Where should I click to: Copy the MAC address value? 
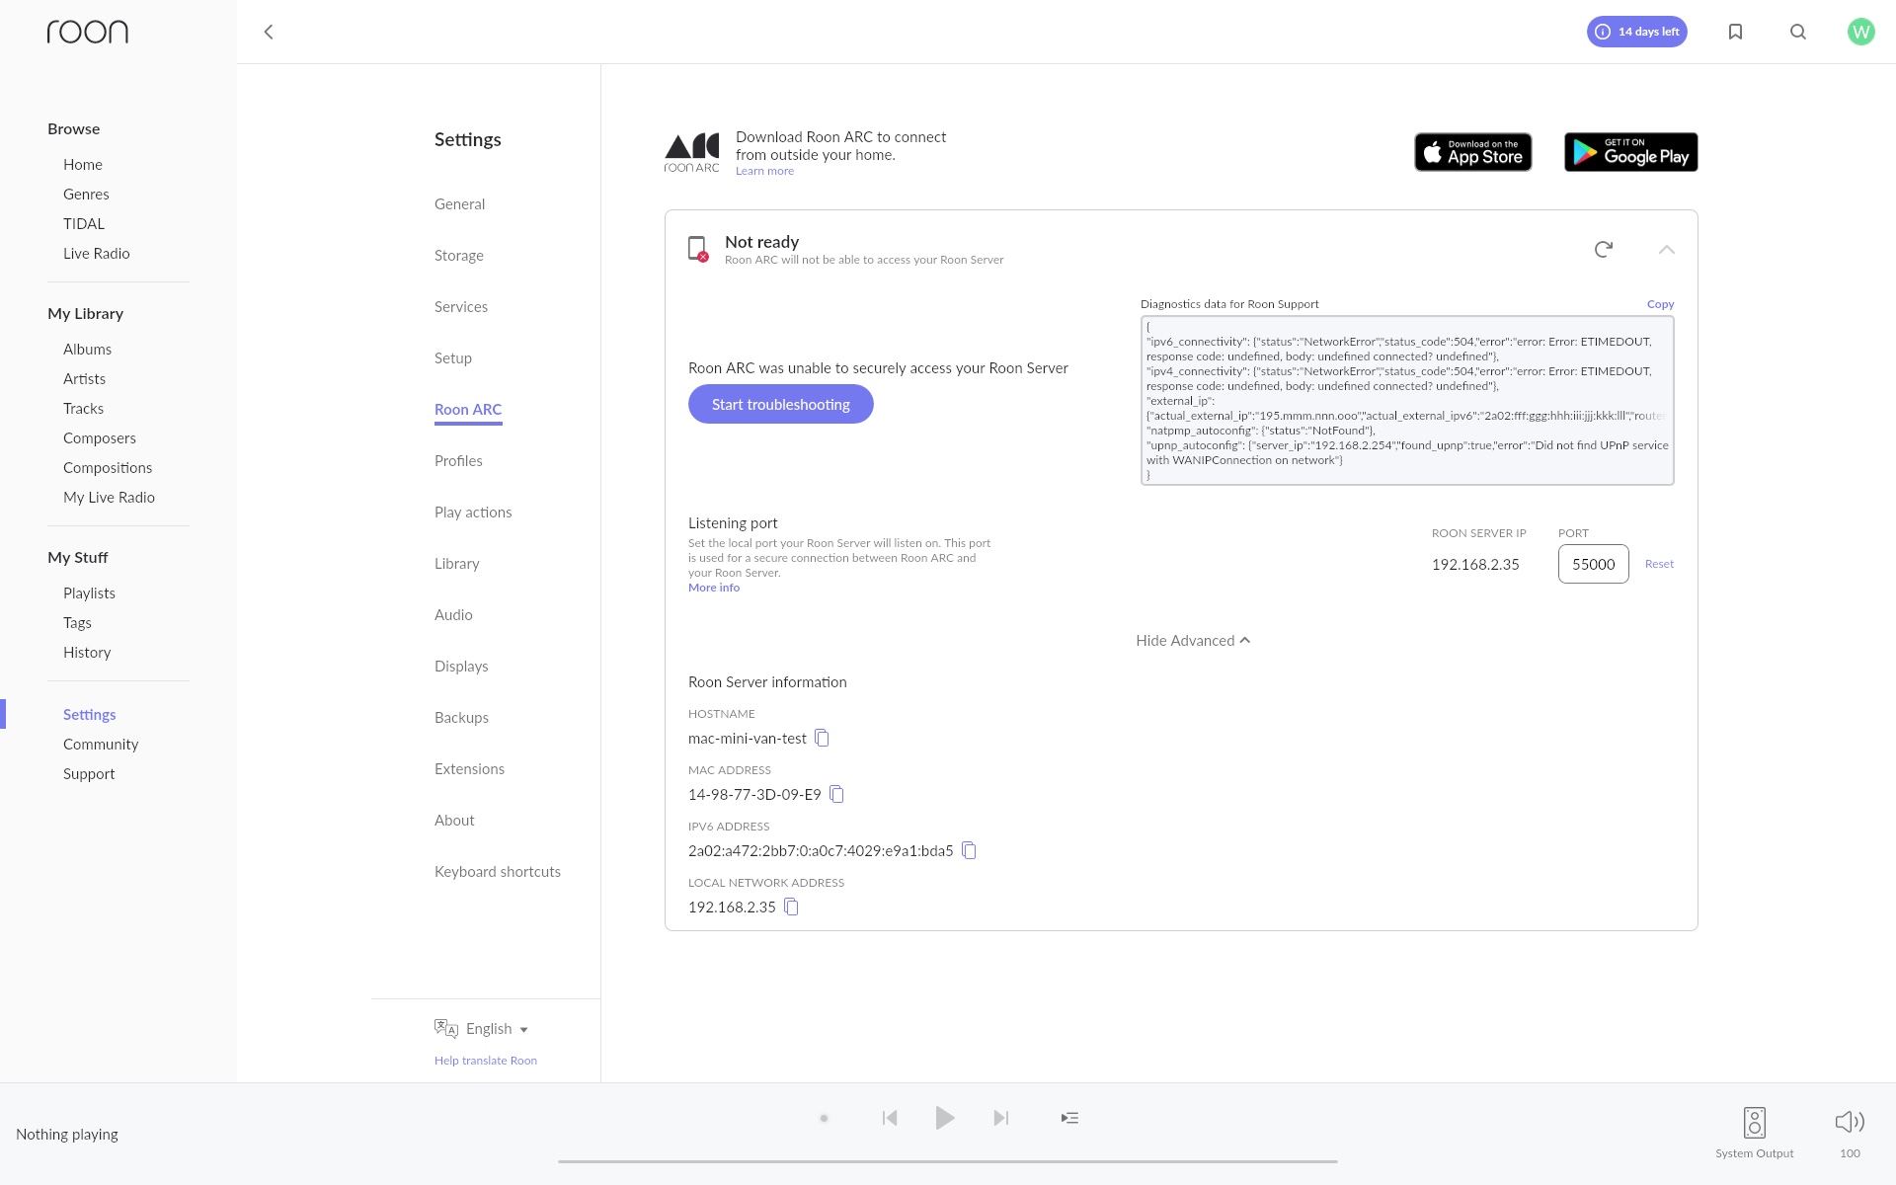pos(836,794)
